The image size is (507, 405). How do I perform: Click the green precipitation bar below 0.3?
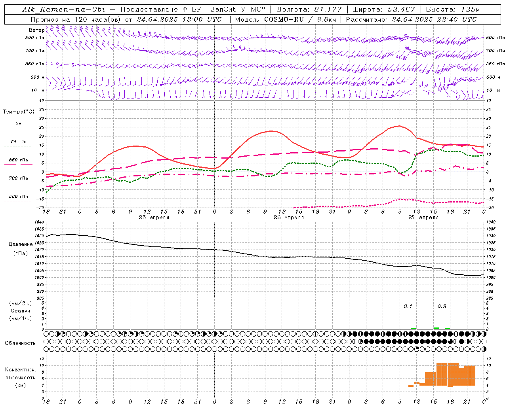[436, 328]
